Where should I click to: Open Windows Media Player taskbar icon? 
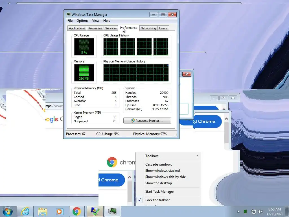pos(60,211)
